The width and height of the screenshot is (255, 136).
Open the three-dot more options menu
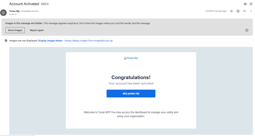(251, 11)
